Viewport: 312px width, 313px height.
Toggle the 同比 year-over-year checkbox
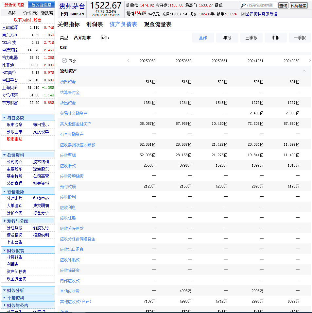pyautogui.click(x=64, y=61)
